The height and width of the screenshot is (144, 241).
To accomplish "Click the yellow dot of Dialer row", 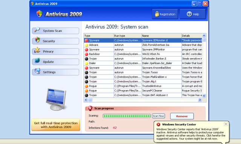I will pos(86,63).
